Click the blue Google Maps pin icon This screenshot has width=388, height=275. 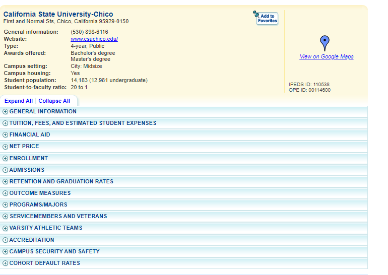[x=325, y=43]
